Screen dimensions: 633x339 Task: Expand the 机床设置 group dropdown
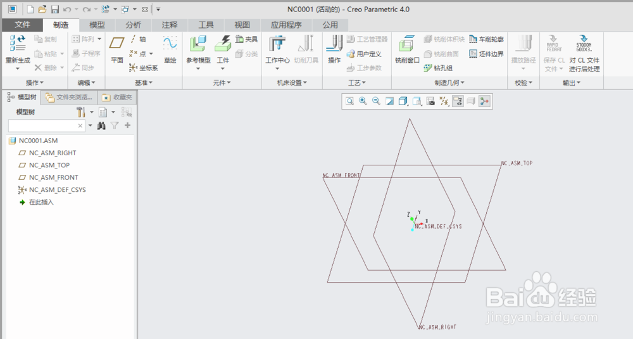(x=292, y=82)
